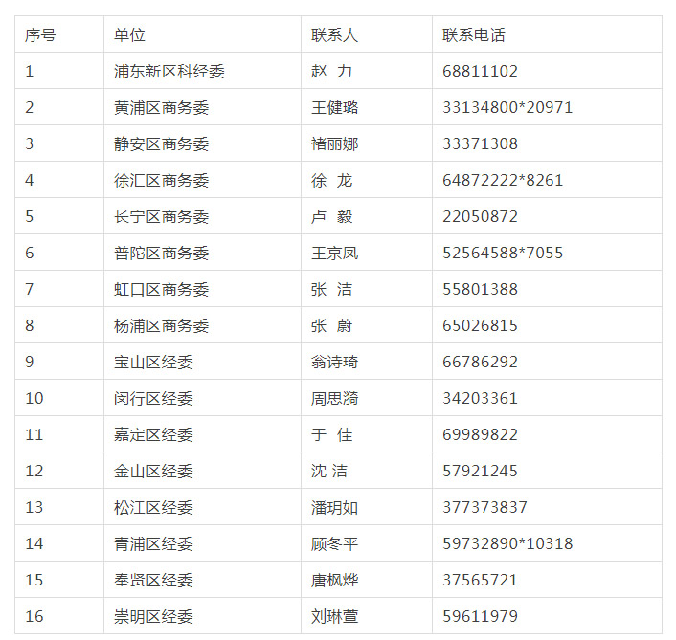Image resolution: width=676 pixels, height=640 pixels.
Task: Click phone number 59732890*10318
Action: 507,544
